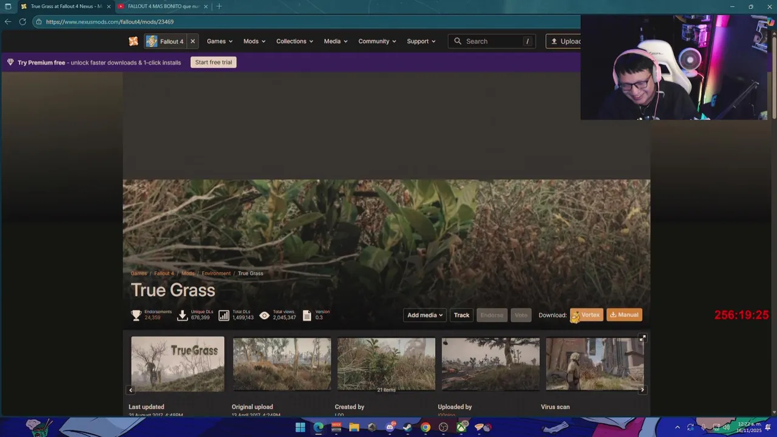777x437 pixels.
Task: Click the Nexus Mods logo icon
Action: coord(134,41)
